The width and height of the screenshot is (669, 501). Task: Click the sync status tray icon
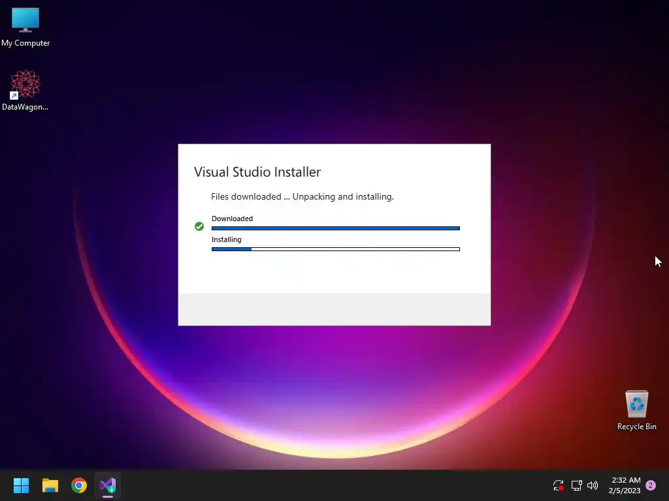click(x=558, y=485)
